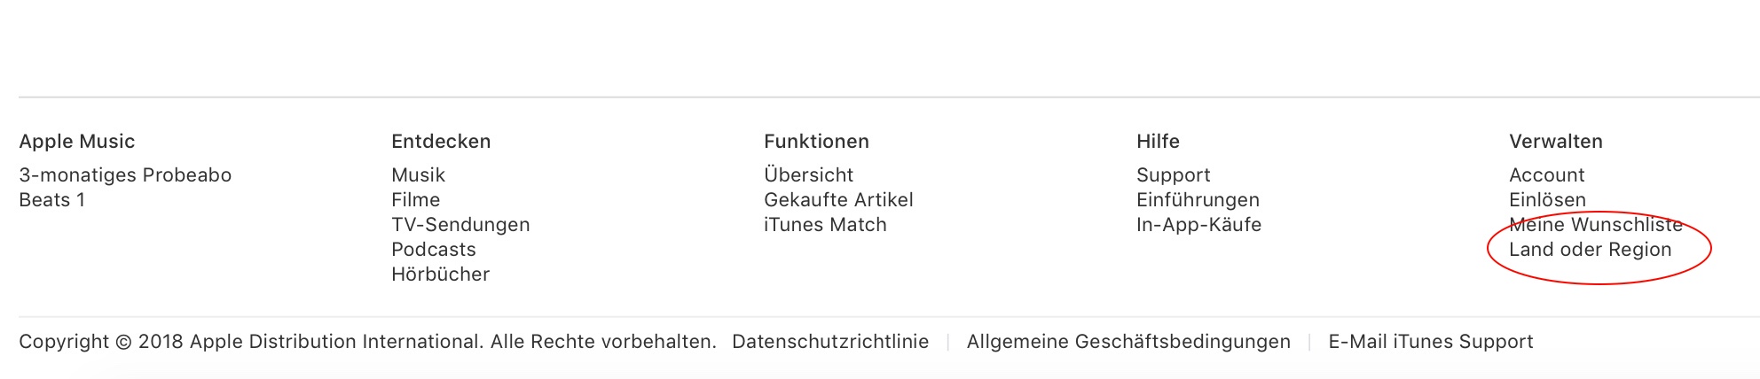Image resolution: width=1760 pixels, height=379 pixels.
Task: Open Account under Verwalten
Action: pos(1546,175)
